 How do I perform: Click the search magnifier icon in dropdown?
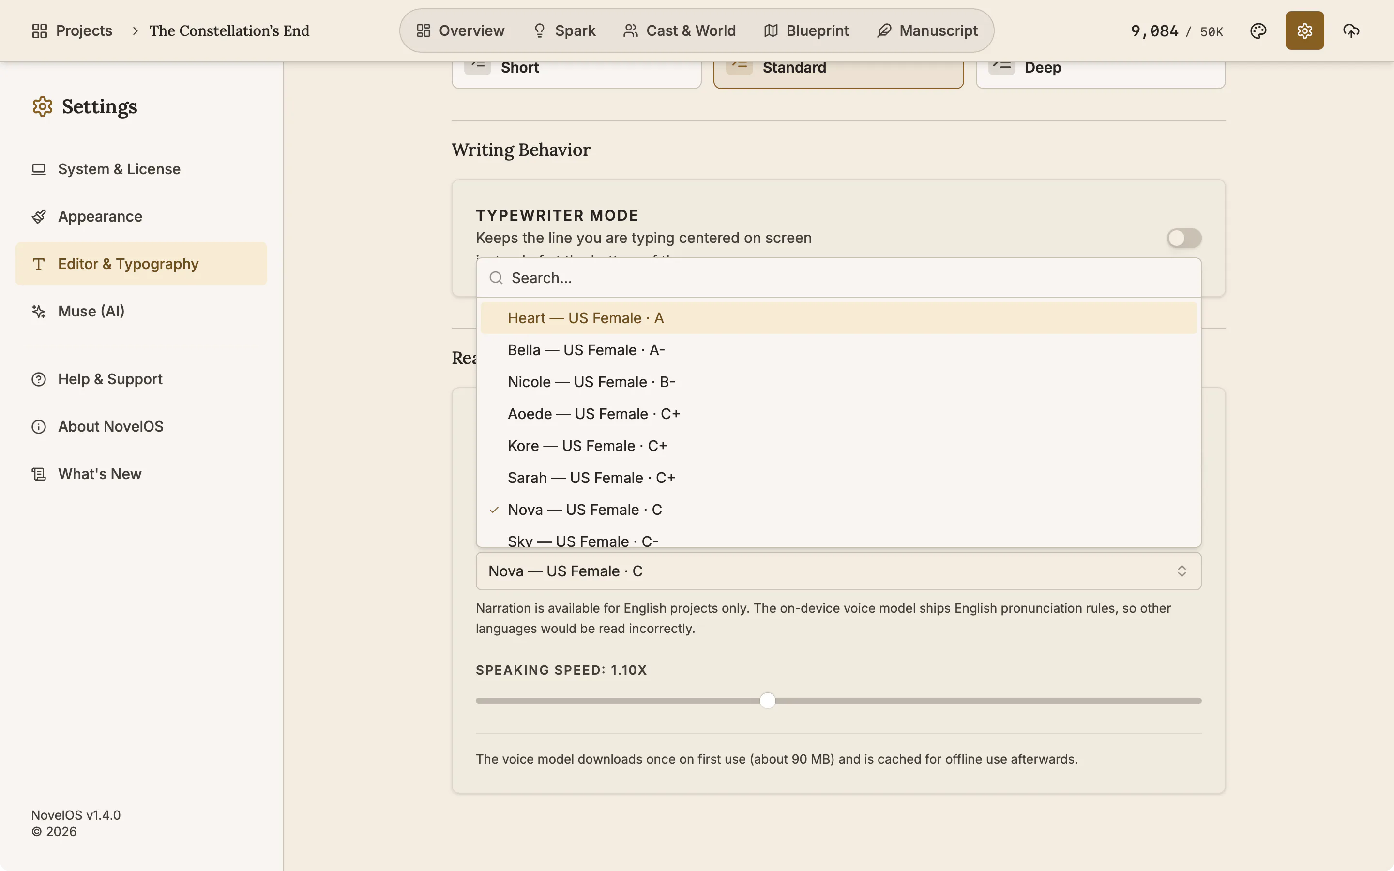click(x=495, y=278)
